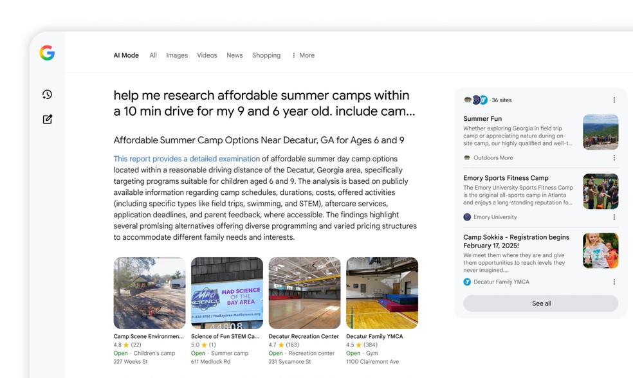Follow the 'This report provides a detailed examination' link
This screenshot has width=633, height=378.
(x=187, y=159)
